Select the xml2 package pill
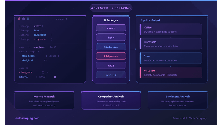 point(111,65)
